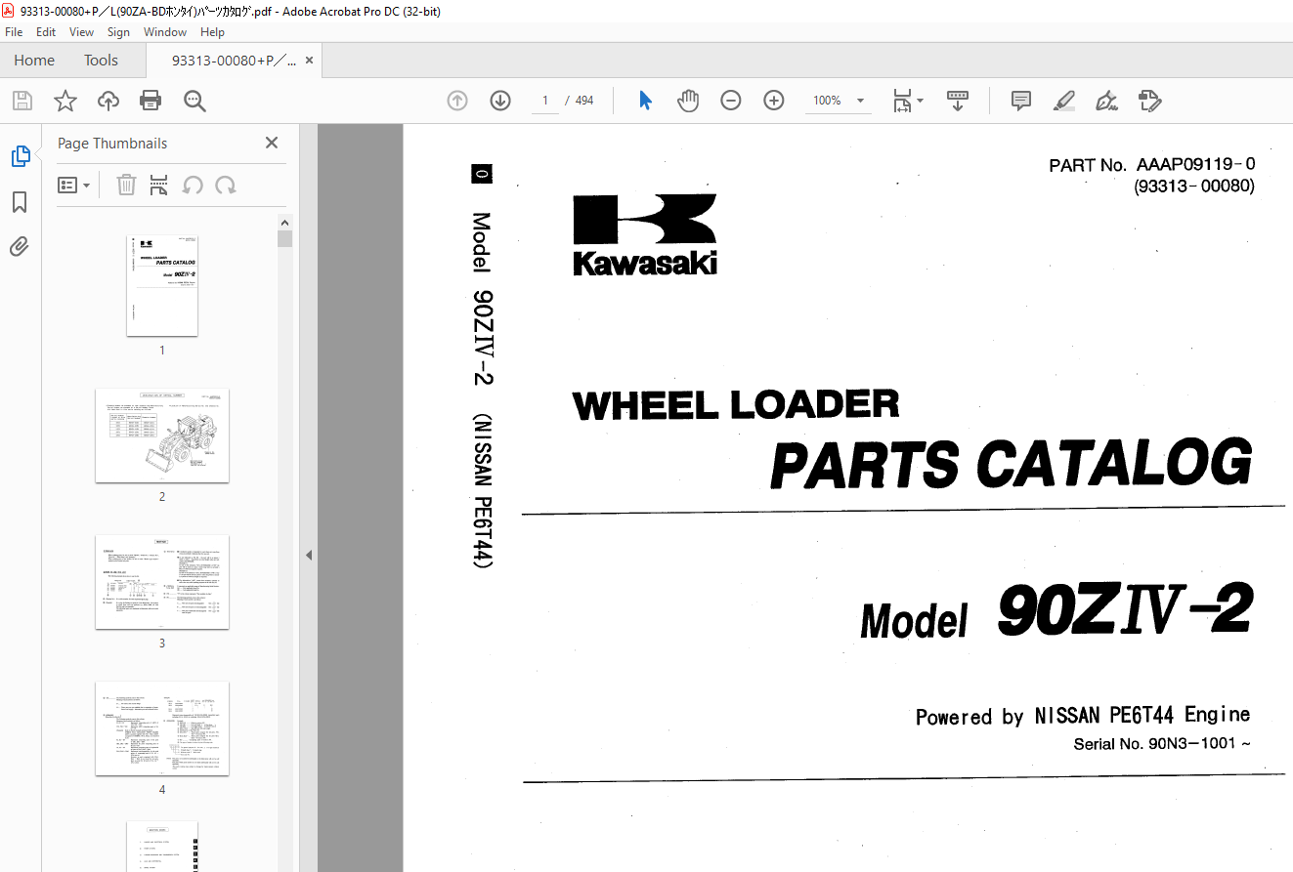Image resolution: width=1293 pixels, height=872 pixels.
Task: Click the 'Page Thumbnails' panel heading
Action: pyautogui.click(x=112, y=143)
